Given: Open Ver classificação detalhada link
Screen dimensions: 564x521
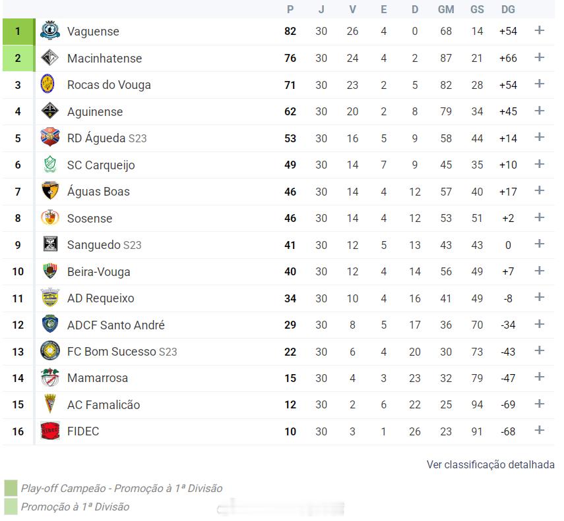Looking at the screenshot, I should (490, 464).
